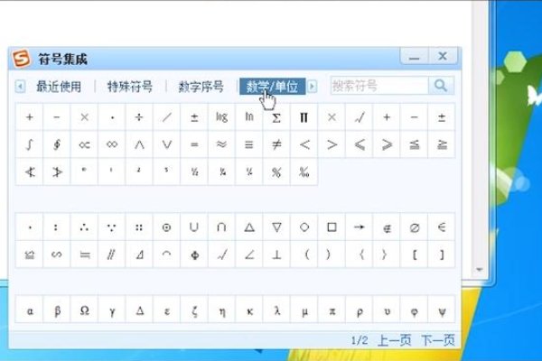Insert the approximately equal symbol ≈

tap(221, 144)
